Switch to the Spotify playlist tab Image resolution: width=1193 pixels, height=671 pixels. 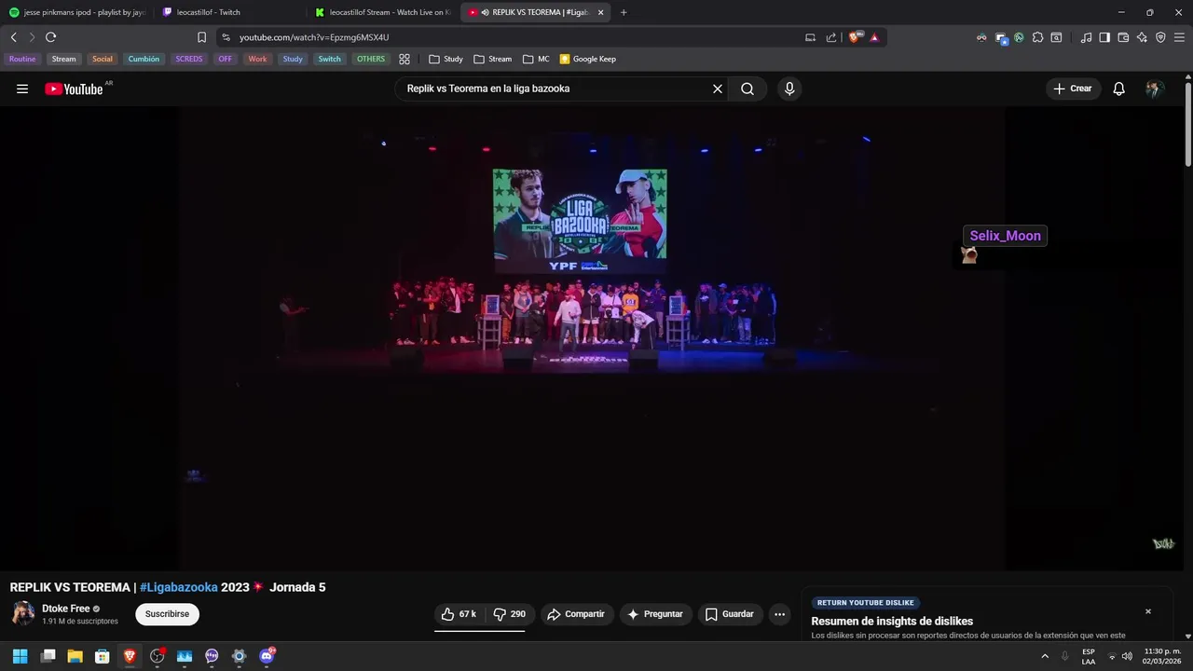click(78, 12)
